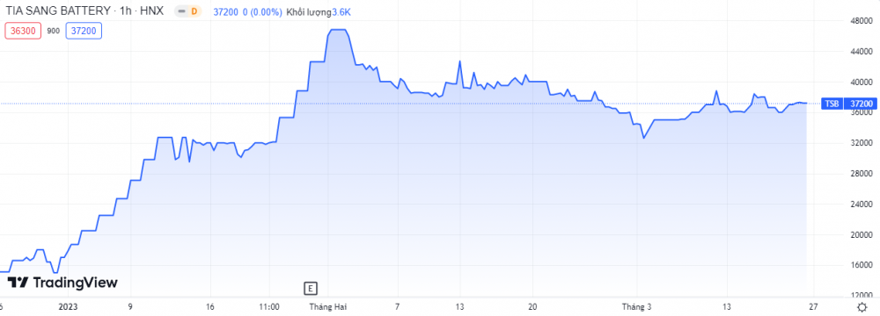Click the gray market status dash indicator
This screenshot has width=880, height=316.
(181, 11)
